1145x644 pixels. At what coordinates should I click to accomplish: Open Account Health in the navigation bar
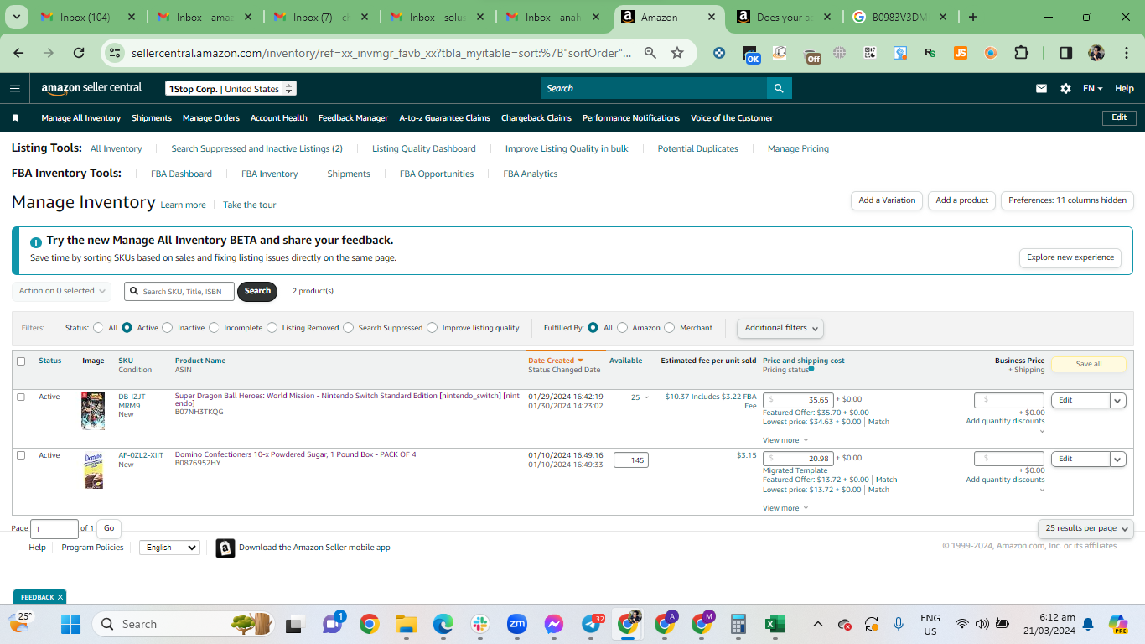(279, 118)
